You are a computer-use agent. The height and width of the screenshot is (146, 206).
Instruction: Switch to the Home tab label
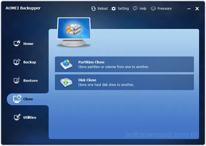coord(28,44)
